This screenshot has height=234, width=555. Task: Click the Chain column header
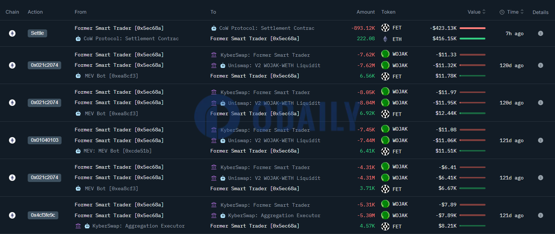click(x=12, y=12)
